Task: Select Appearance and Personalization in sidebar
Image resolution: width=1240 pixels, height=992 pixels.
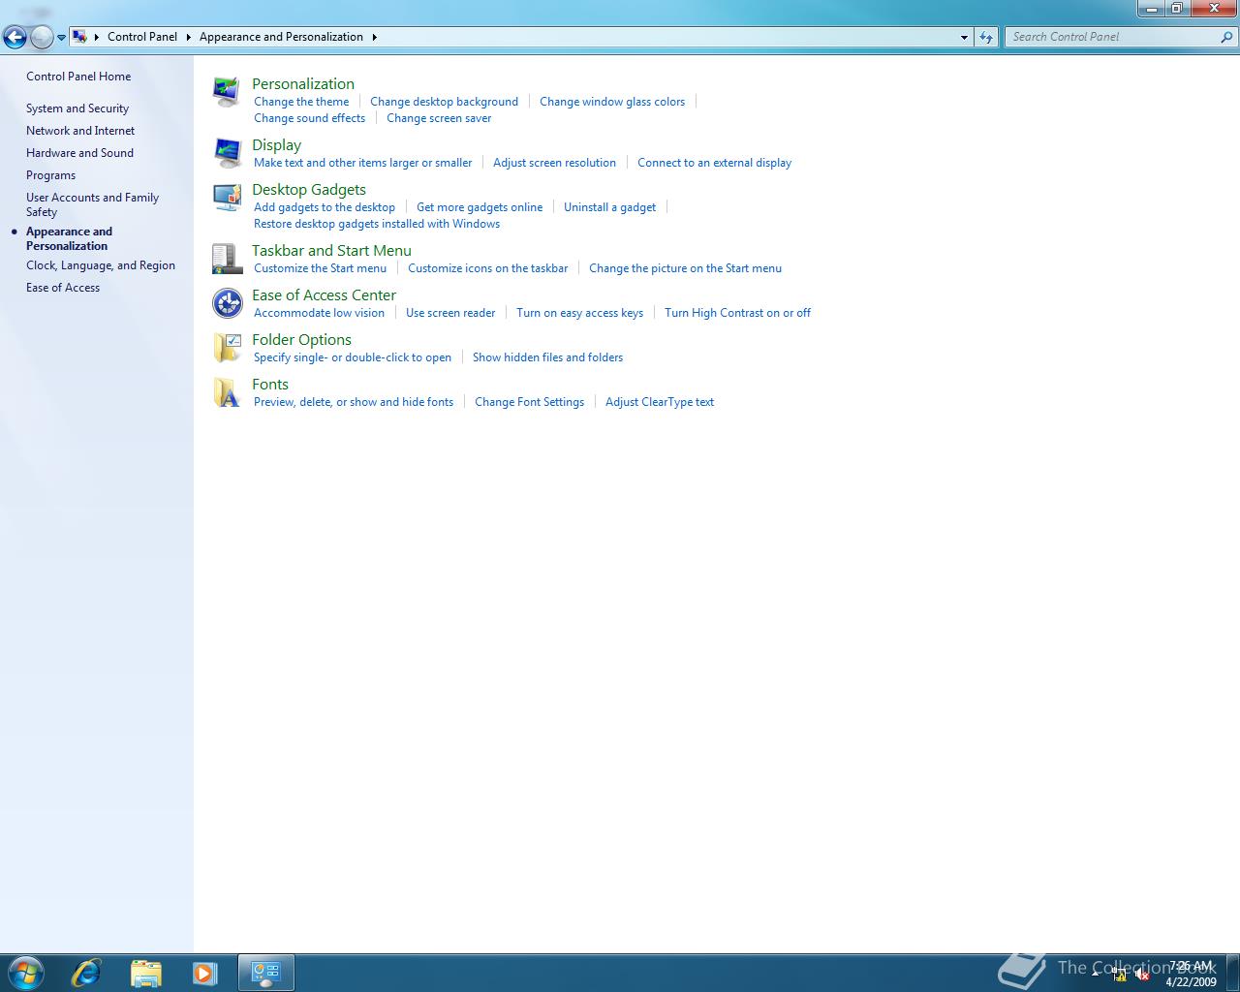Action: tap(69, 238)
